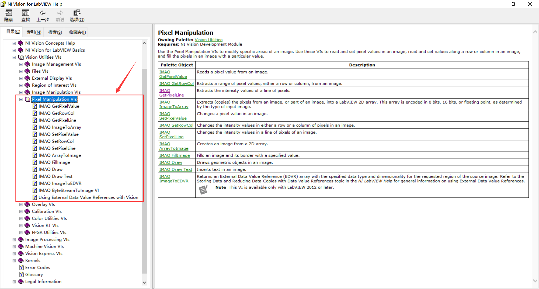Open the IMAQ SetPixelLine table link
This screenshot has width=539, height=289.
point(171,135)
